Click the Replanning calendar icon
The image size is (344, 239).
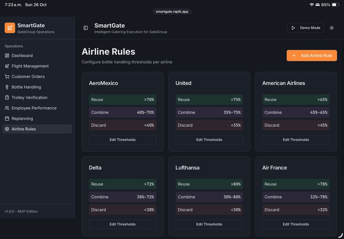point(7,119)
